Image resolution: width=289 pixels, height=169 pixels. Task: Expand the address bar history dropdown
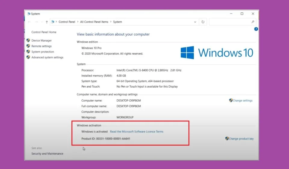(x=195, y=22)
